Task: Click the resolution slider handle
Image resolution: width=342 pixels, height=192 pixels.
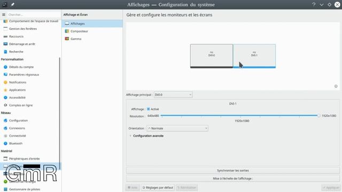Action: coord(318,116)
